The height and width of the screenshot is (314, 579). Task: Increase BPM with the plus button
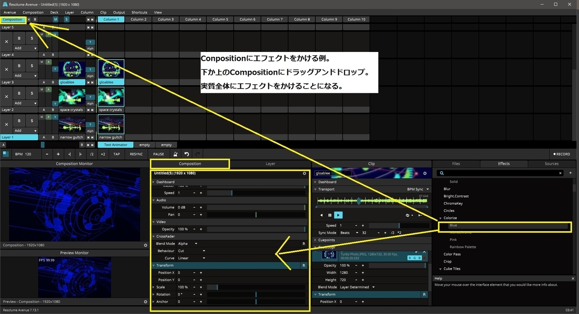tap(58, 154)
